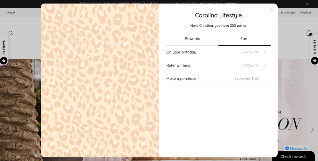The height and width of the screenshot is (161, 318).
Task: Expand the Refer a friend chevron
Action: click(x=265, y=65)
